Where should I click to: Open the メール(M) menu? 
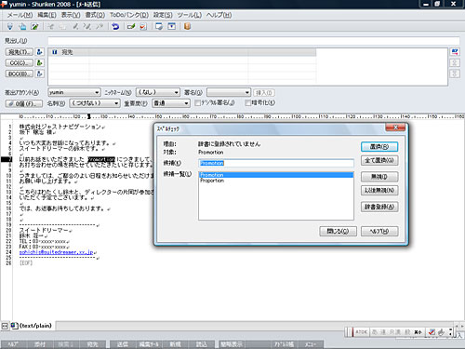click(20, 15)
